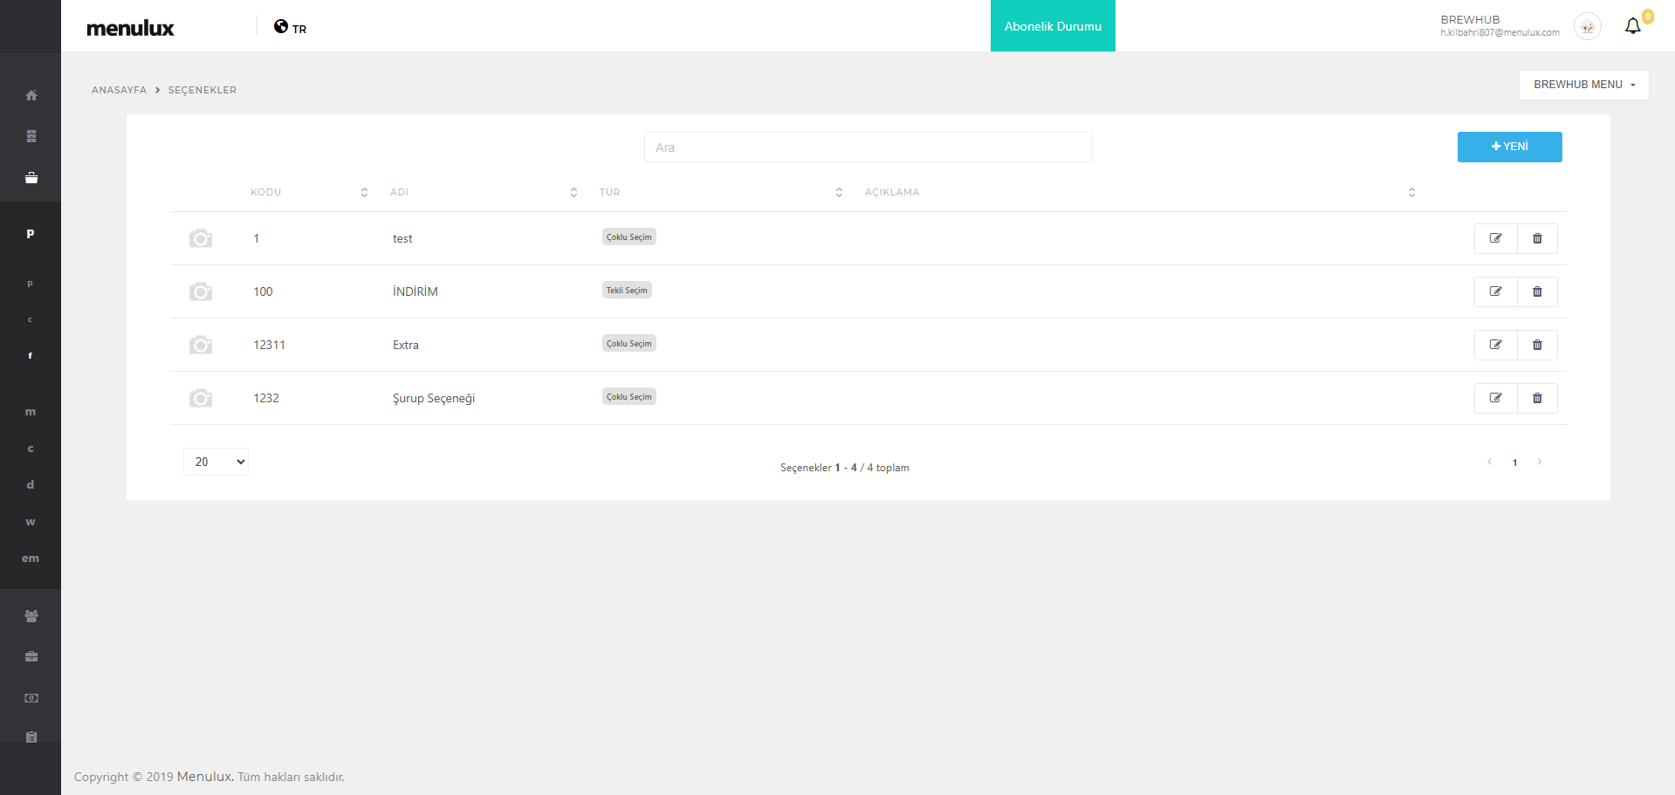Sort the table by TÜR column
Viewport: 1675px width, 795px height.
[x=839, y=192]
